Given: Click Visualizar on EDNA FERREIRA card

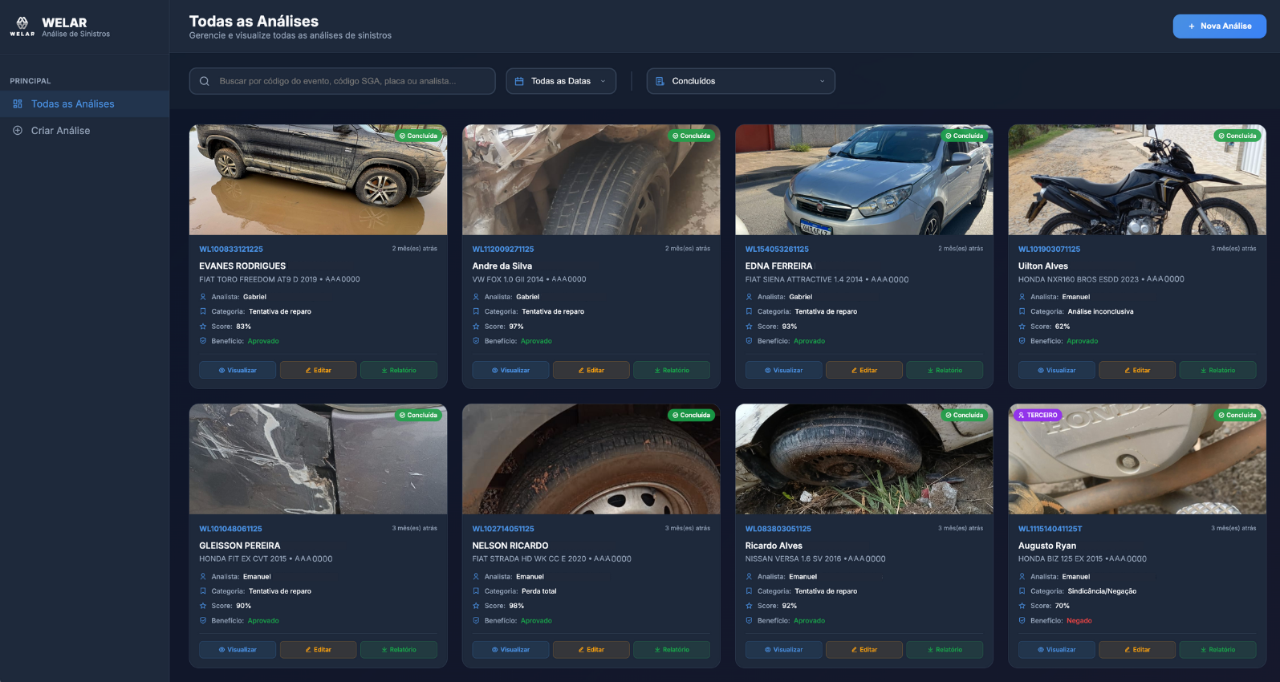Looking at the screenshot, I should click(x=783, y=370).
